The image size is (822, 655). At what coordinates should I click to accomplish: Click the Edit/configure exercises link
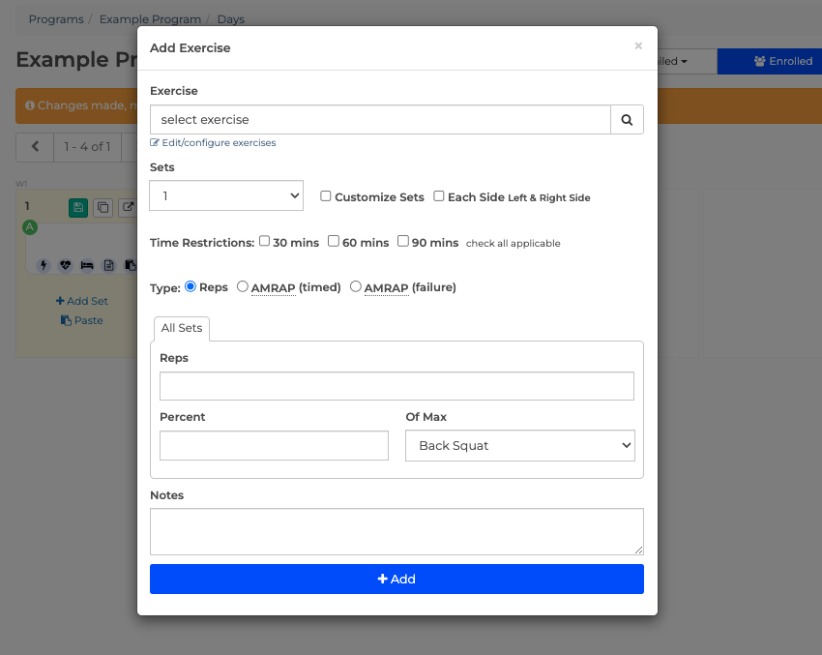click(x=213, y=142)
